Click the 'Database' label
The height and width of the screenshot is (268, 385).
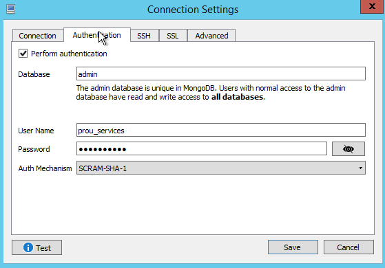pos(34,74)
